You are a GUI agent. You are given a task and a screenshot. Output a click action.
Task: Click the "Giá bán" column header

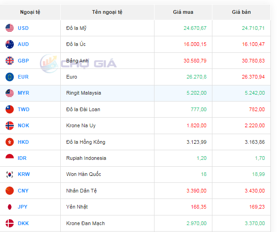coord(241,12)
